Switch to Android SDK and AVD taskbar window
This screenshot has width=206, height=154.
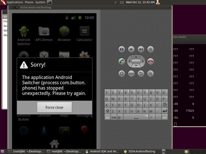point(101,151)
